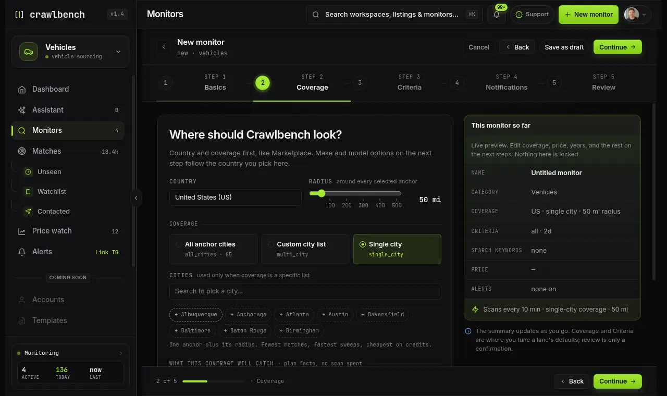Image resolution: width=667 pixels, height=396 pixels.
Task: Click Save as draft
Action: [564, 47]
